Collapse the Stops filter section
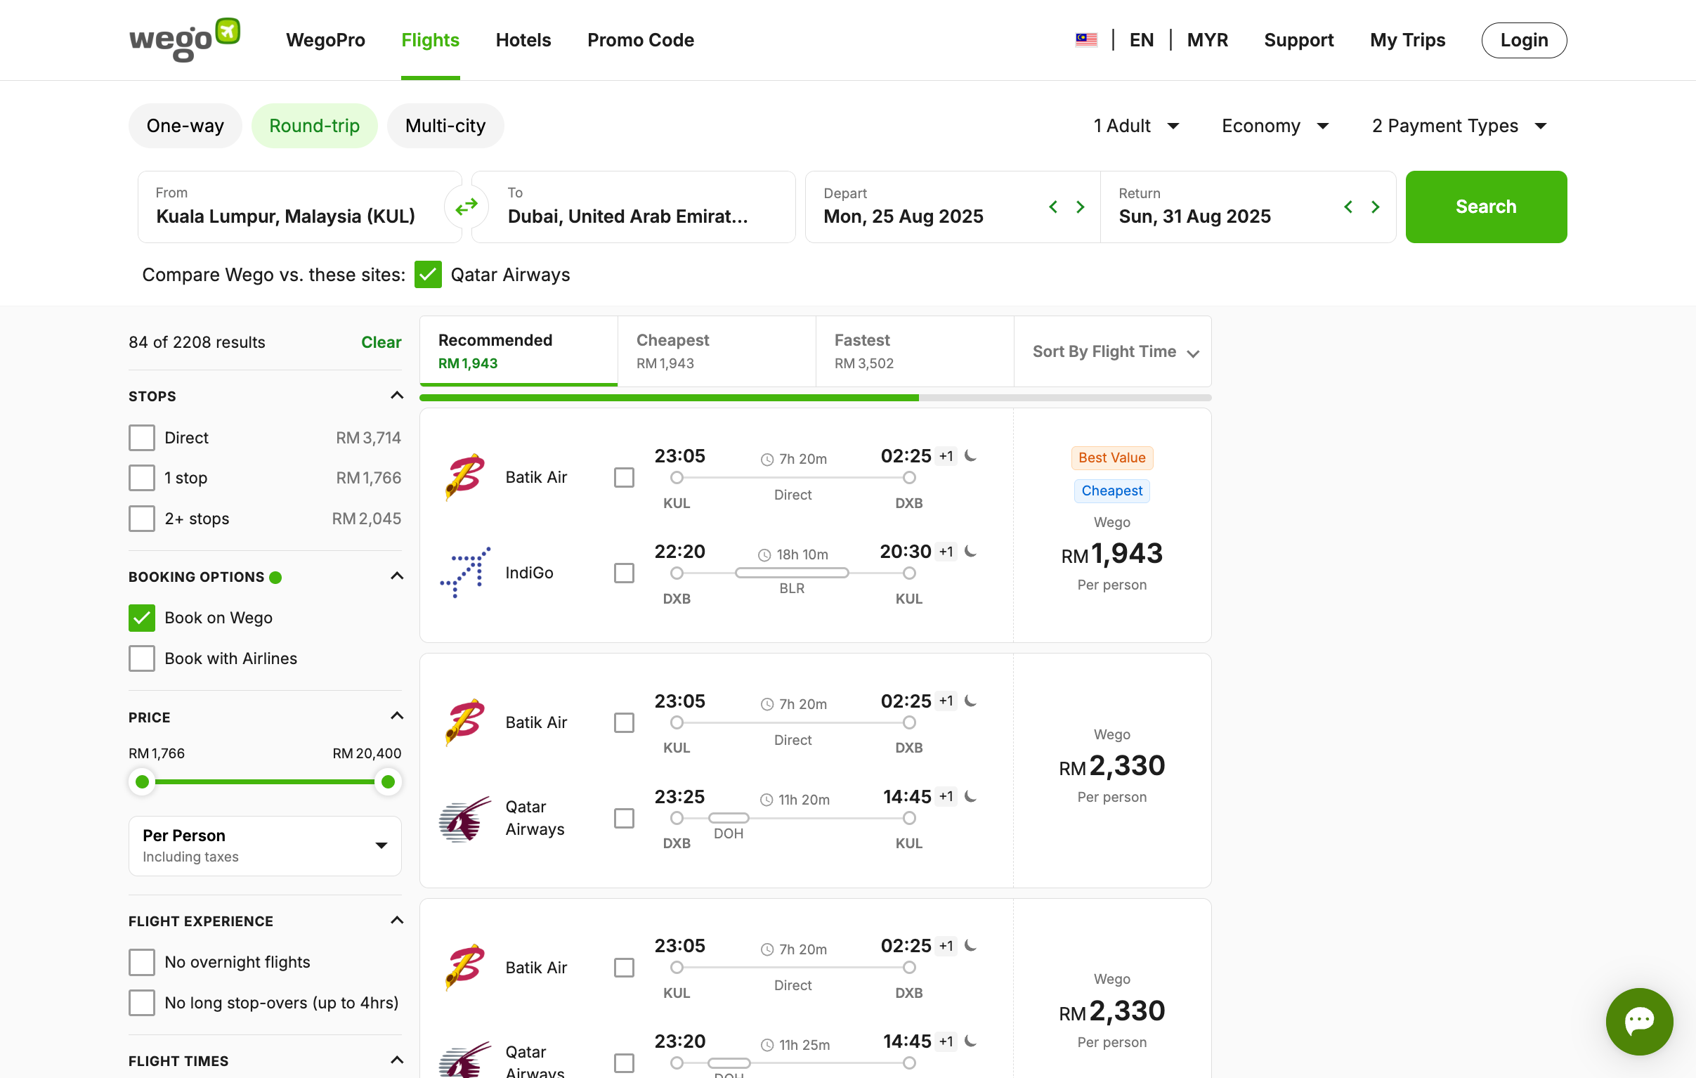This screenshot has width=1696, height=1078. pyautogui.click(x=396, y=395)
